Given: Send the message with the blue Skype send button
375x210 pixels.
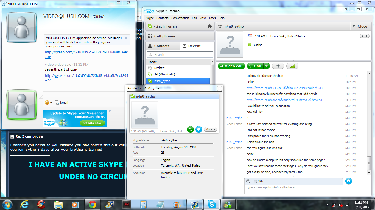Looking at the screenshot, I should (x=349, y=181).
